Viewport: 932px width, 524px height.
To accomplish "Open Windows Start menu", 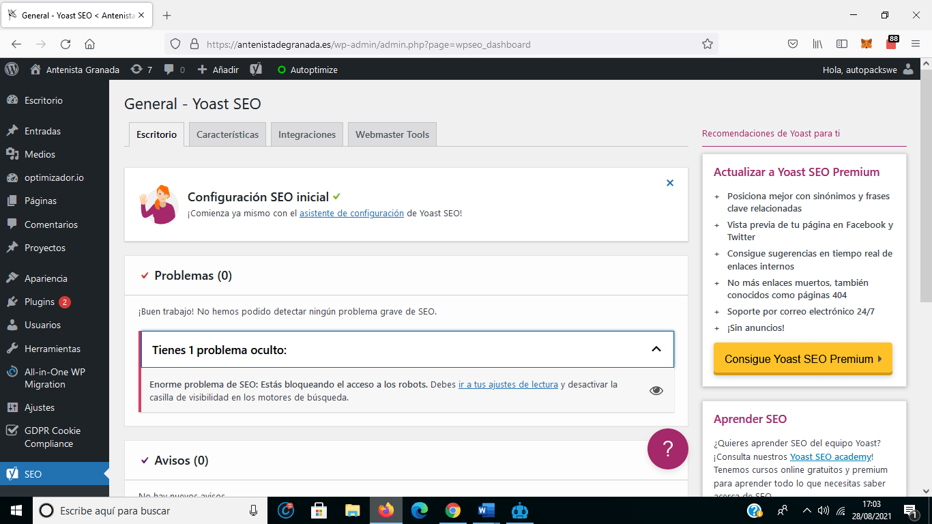I will (16, 510).
